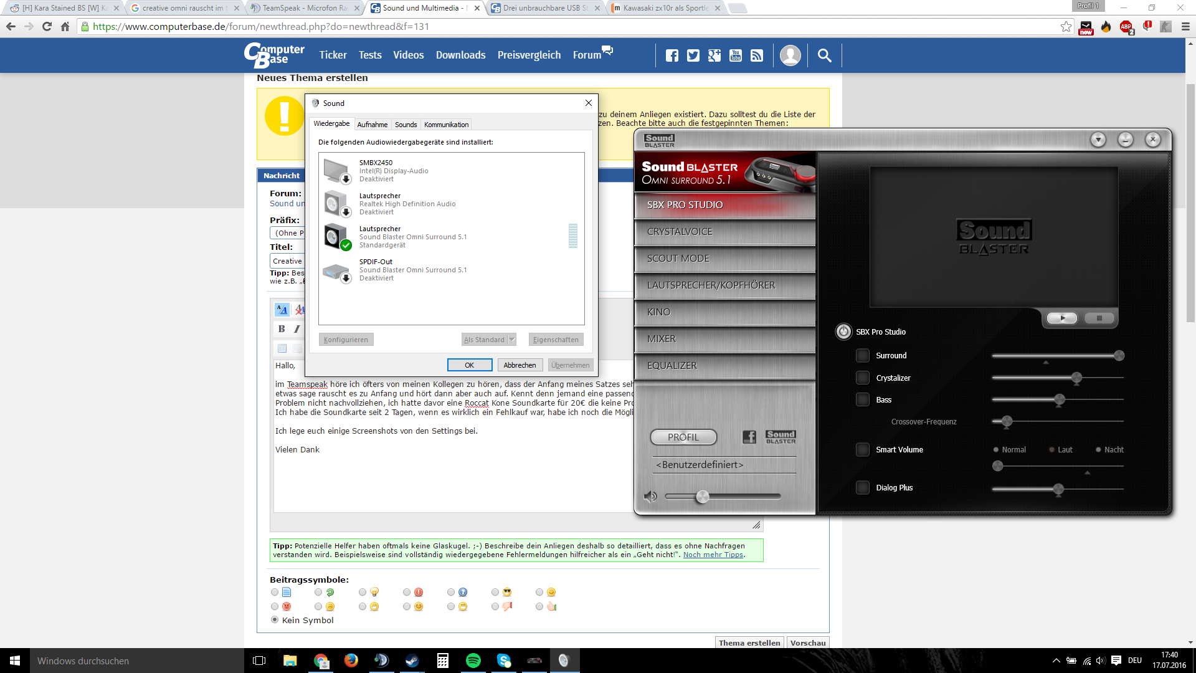Viewport: 1196px width, 673px height.
Task: Open the ComputerBase Twitter icon
Action: tap(693, 55)
